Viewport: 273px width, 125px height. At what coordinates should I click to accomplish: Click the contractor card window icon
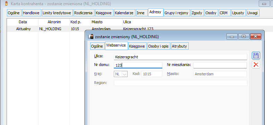click(7, 3)
